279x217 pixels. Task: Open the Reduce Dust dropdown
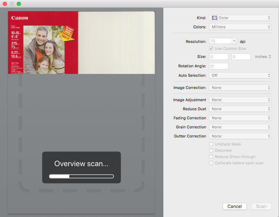click(x=240, y=109)
